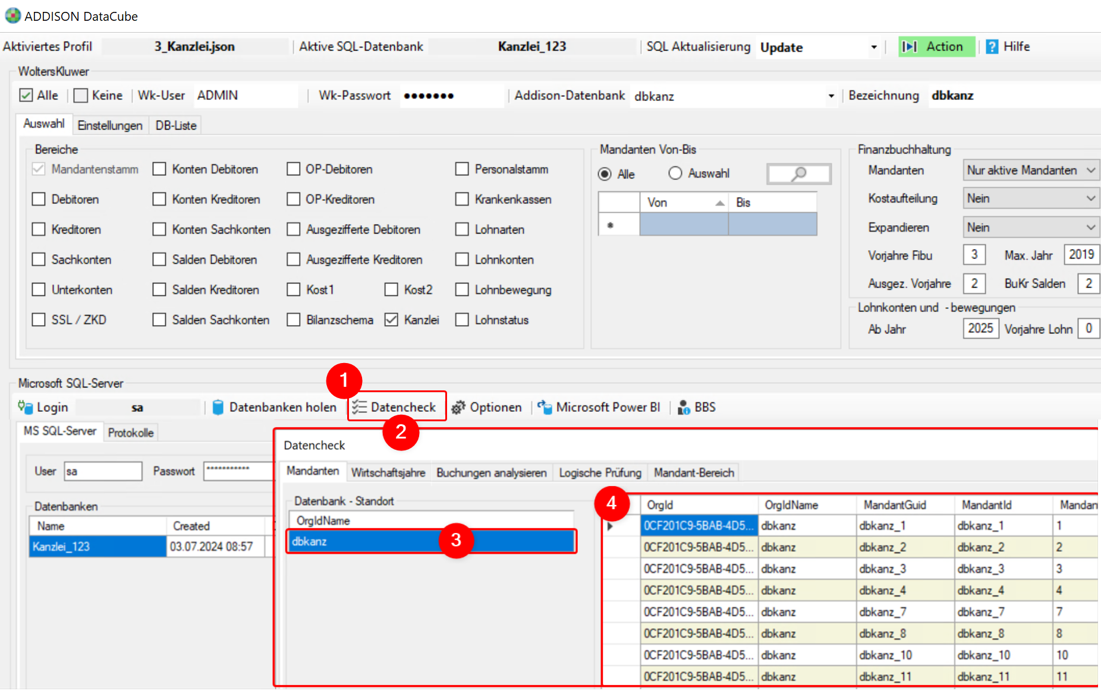This screenshot has width=1101, height=694.
Task: Open the Addison-Datenbank dbkanz dropdown
Action: point(831,96)
